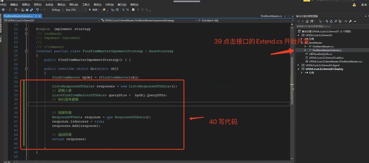Click Refresh icon in Solution Explorer toolbar
The width and height of the screenshot is (369, 163).
[331, 21]
